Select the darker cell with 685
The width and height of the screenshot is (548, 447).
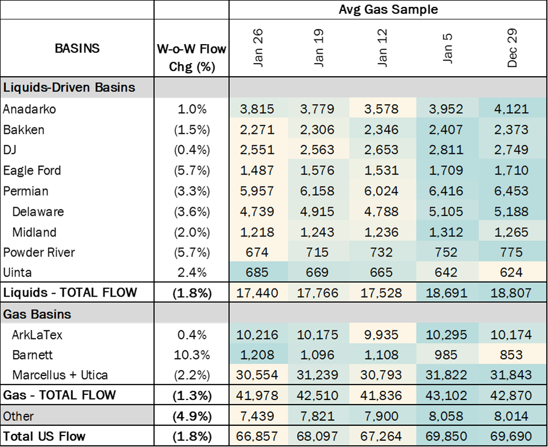(x=257, y=272)
